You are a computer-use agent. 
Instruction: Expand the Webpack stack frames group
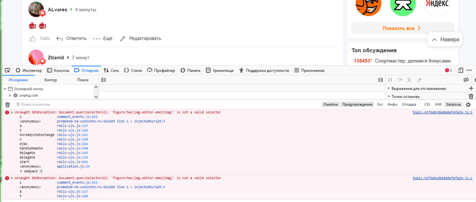click(x=21, y=171)
